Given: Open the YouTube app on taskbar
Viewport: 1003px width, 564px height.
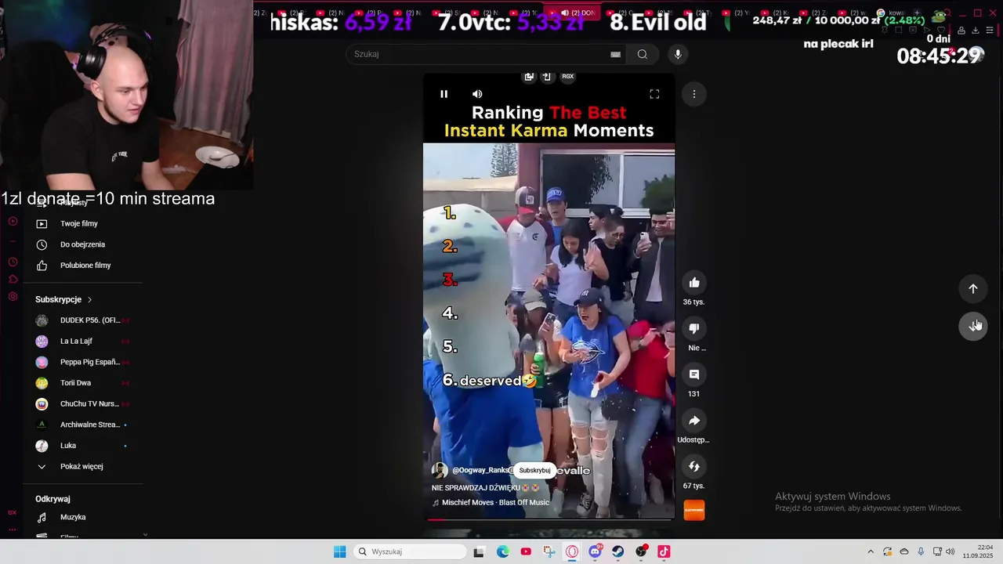Looking at the screenshot, I should (526, 551).
